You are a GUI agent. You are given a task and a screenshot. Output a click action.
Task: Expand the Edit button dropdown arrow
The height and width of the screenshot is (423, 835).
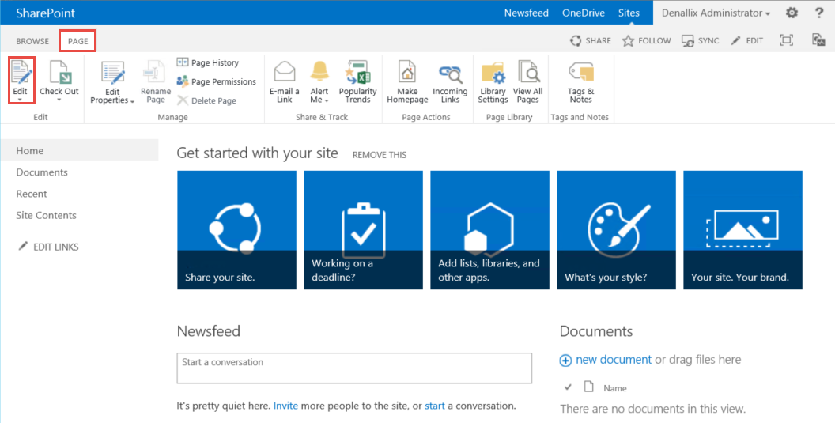[x=21, y=100]
